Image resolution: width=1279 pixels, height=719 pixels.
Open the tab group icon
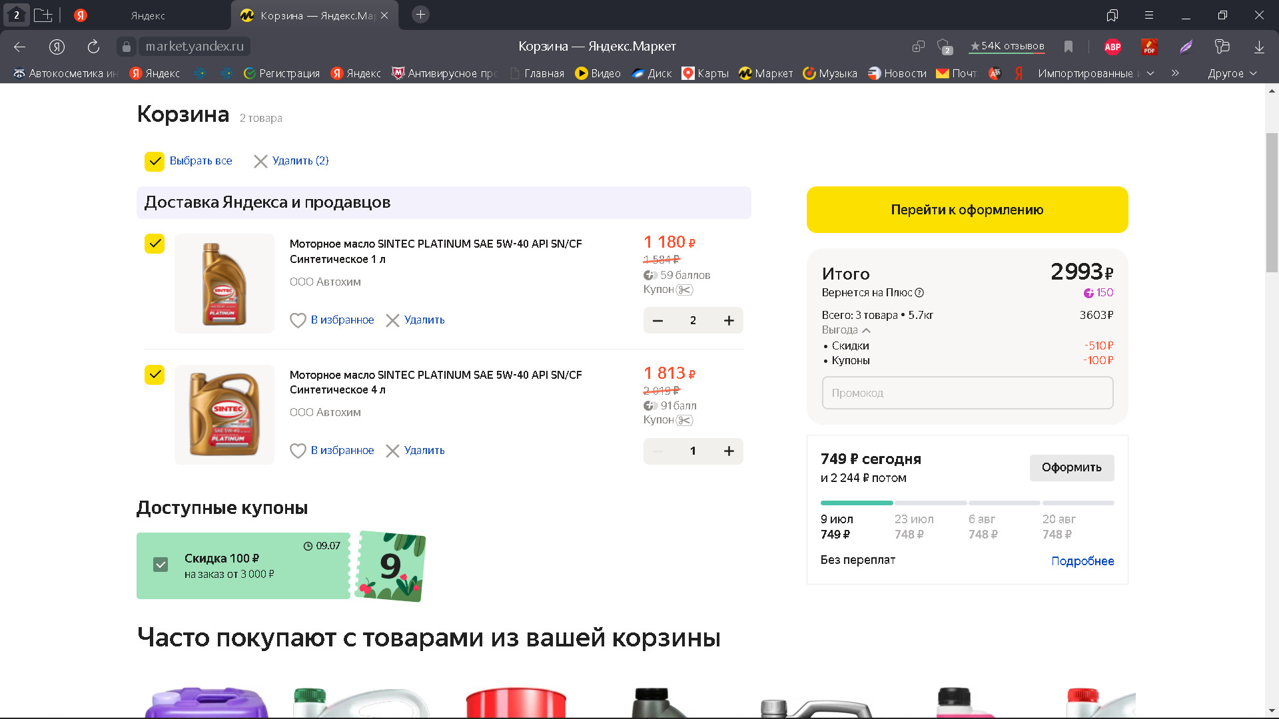coord(43,15)
